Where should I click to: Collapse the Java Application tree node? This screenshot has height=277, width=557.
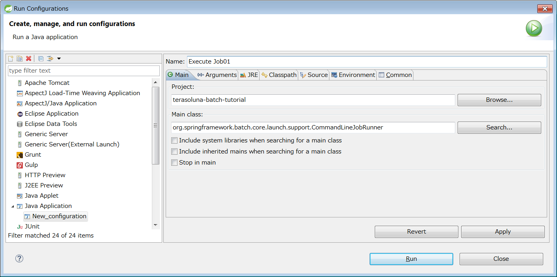13,206
